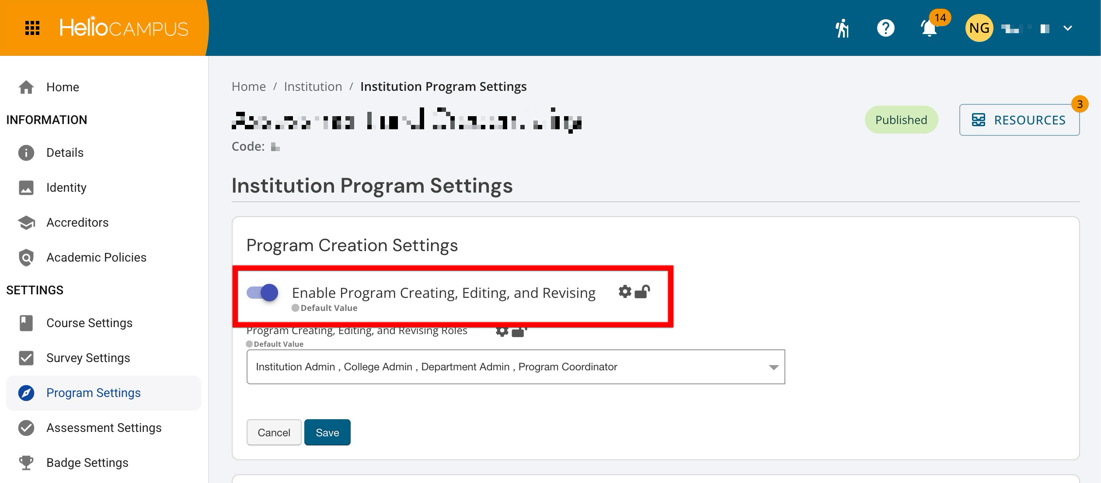Expand the user account menu chevron

[1068, 28]
